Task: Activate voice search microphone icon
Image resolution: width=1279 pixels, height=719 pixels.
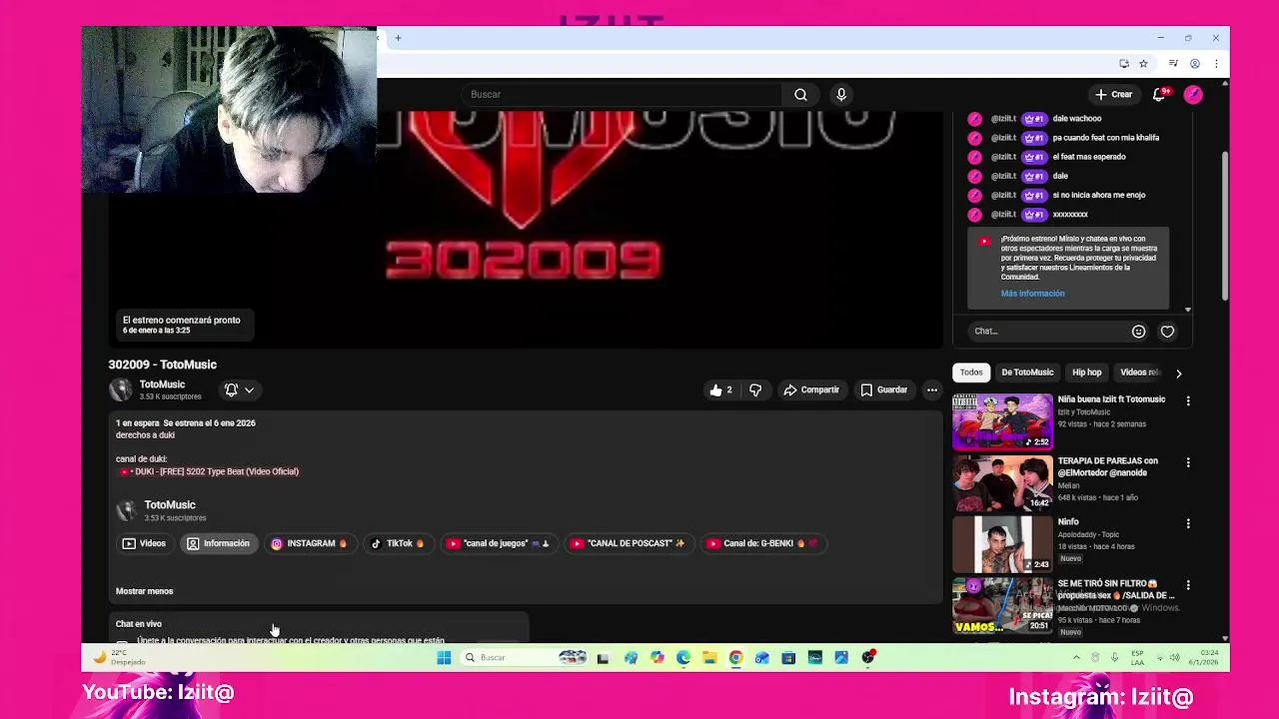Action: click(x=841, y=94)
